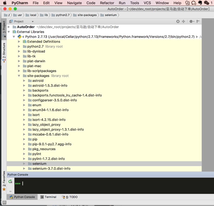This screenshot has width=214, height=206.
Task: Click the more actions chevrons in console
Action: click(10, 191)
